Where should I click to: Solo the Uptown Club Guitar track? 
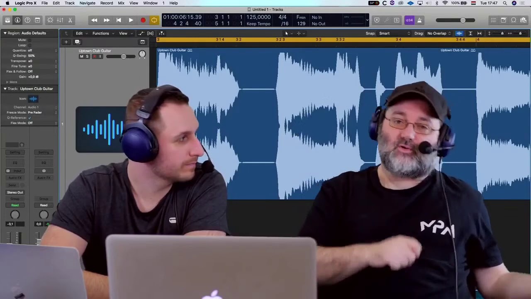[87, 56]
